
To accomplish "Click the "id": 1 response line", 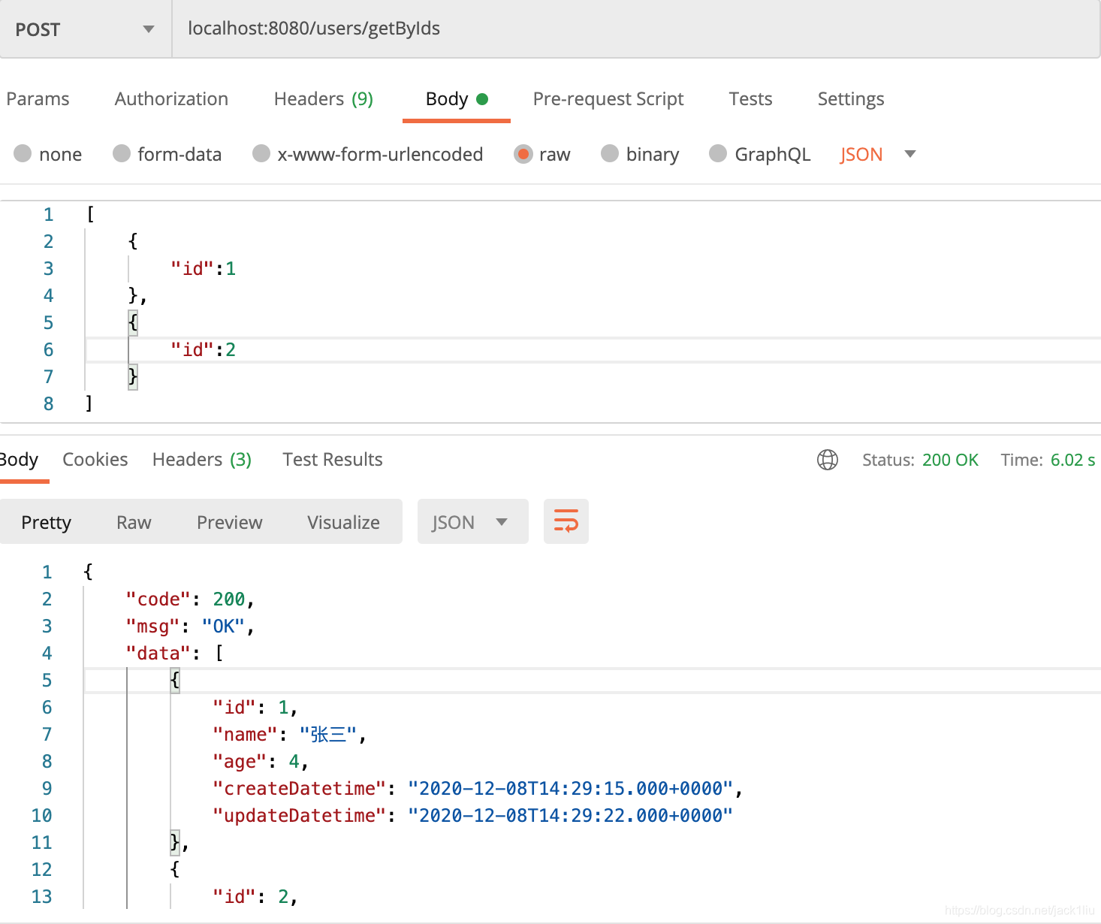I will pyautogui.click(x=255, y=708).
